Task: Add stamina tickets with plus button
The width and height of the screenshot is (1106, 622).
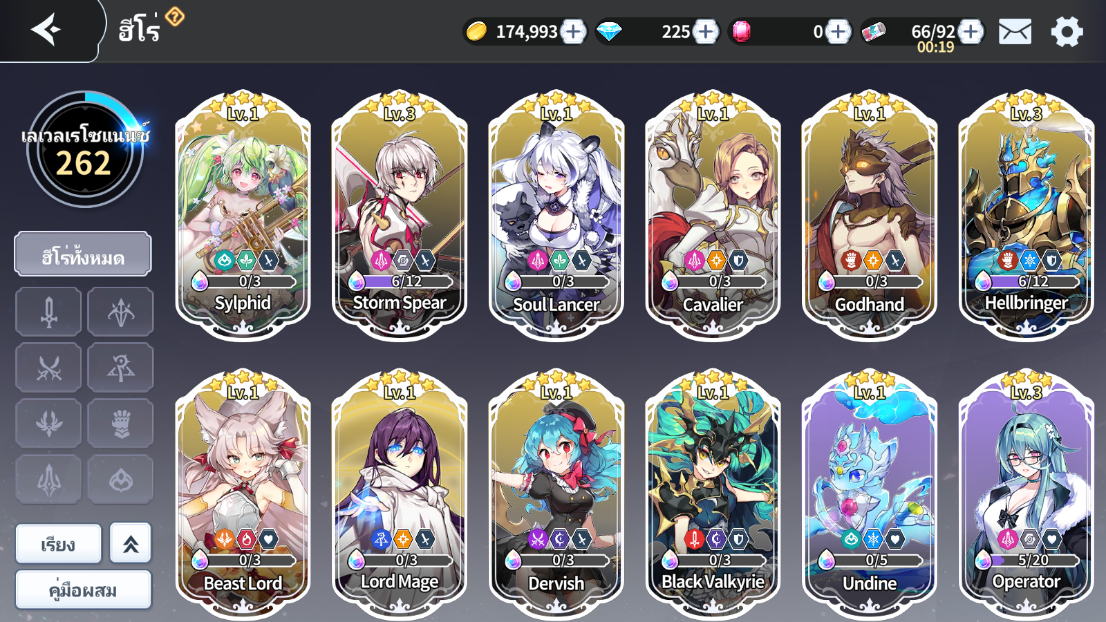Action: click(971, 32)
